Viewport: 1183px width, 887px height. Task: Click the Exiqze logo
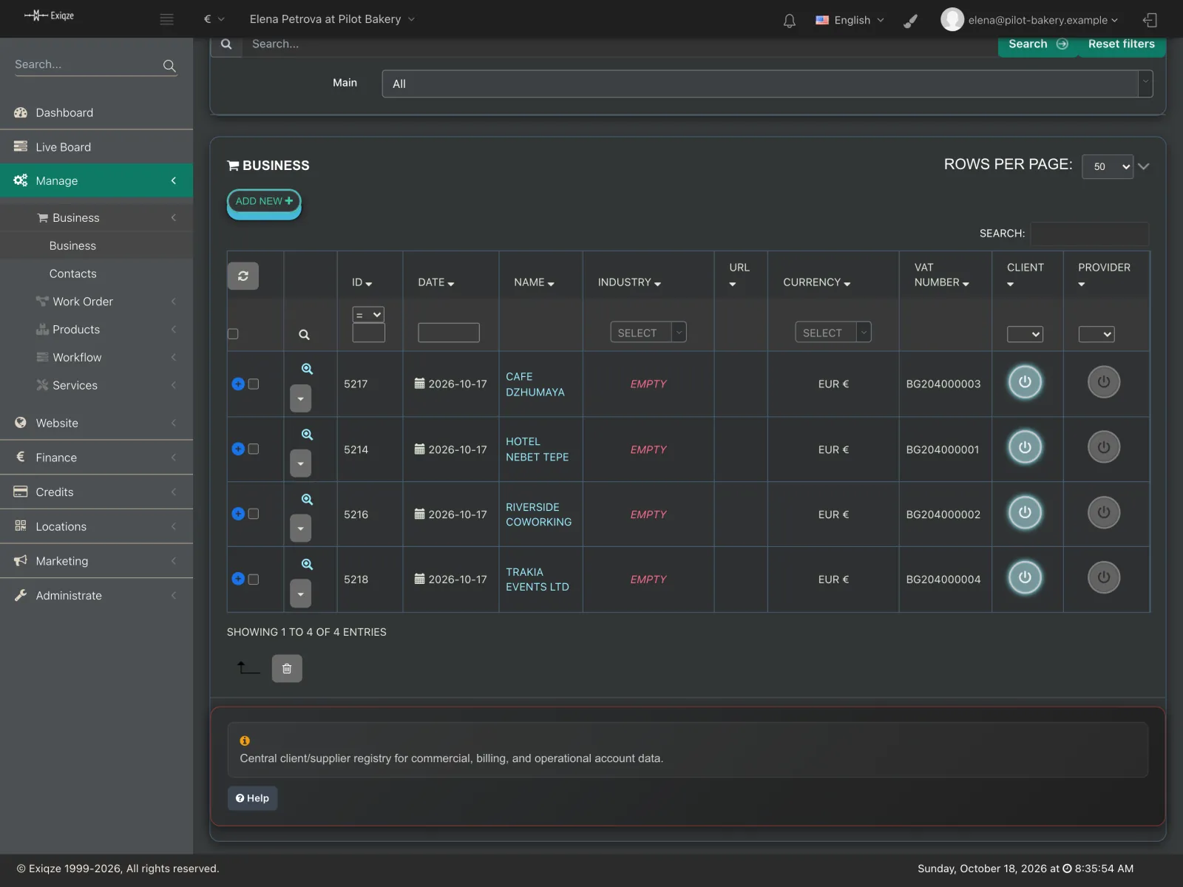click(x=49, y=16)
